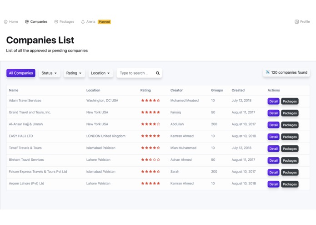Open the Companies menu item
This screenshot has width=316, height=225.
[x=36, y=21]
